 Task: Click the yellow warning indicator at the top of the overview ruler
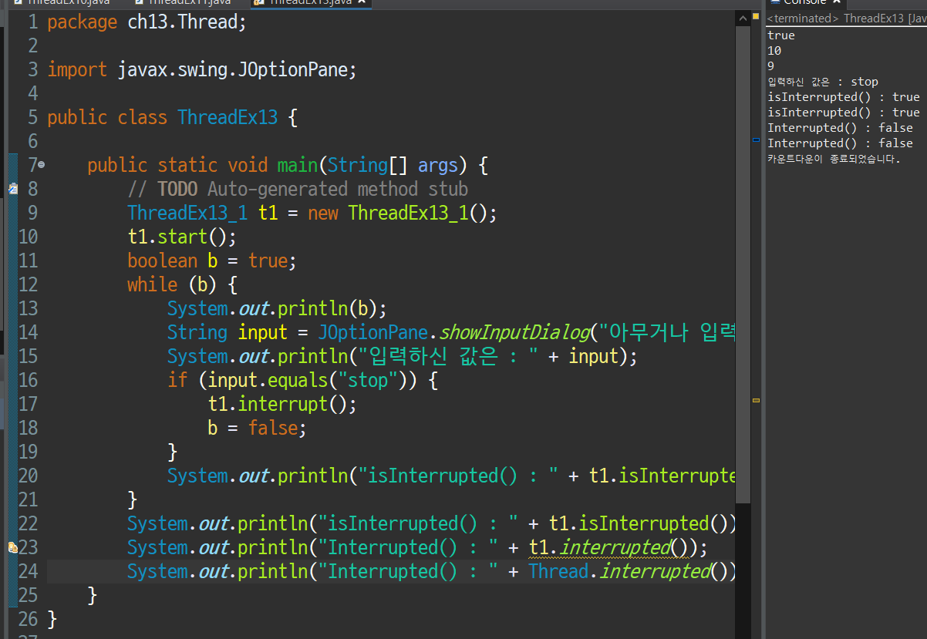tap(756, 15)
